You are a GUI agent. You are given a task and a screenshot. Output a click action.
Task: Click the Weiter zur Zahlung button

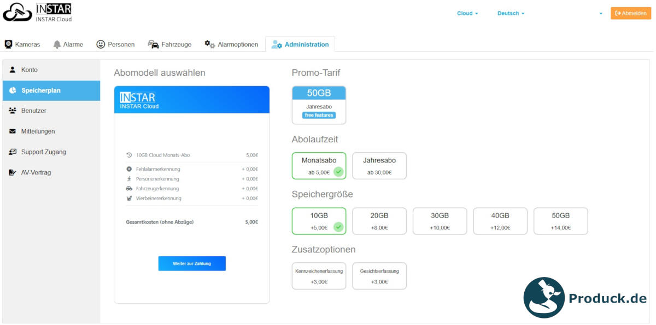(x=192, y=263)
